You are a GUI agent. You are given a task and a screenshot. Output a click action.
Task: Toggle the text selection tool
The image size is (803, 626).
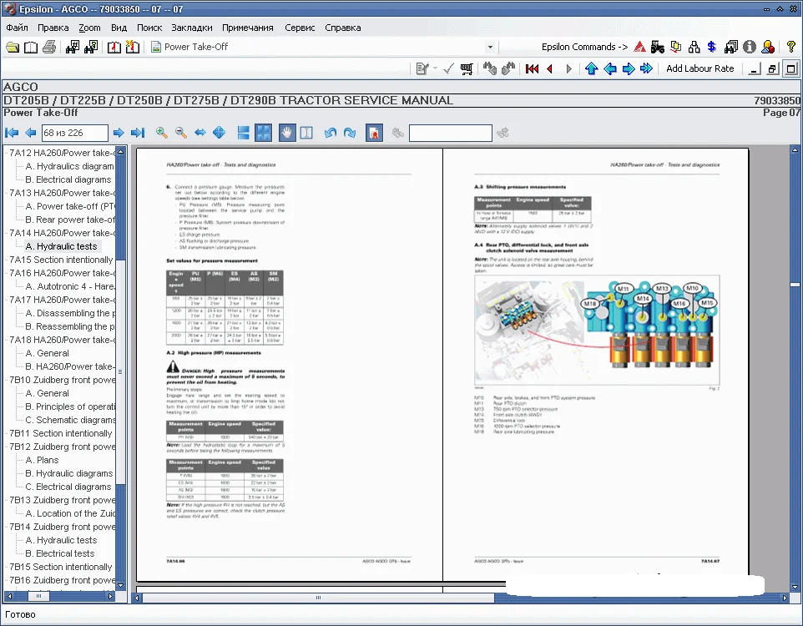point(306,133)
